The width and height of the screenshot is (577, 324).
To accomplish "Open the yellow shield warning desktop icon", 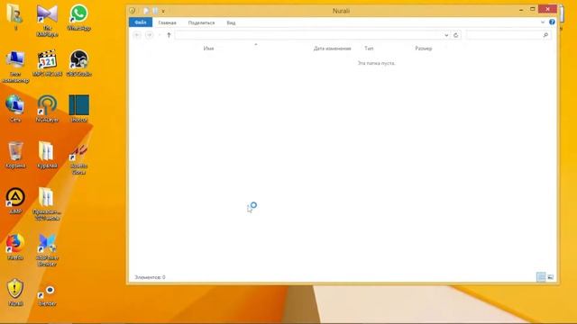I will 15,292.
